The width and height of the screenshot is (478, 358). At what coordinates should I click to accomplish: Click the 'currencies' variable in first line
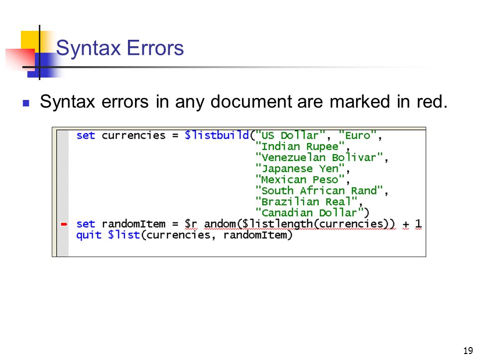pyautogui.click(x=133, y=135)
